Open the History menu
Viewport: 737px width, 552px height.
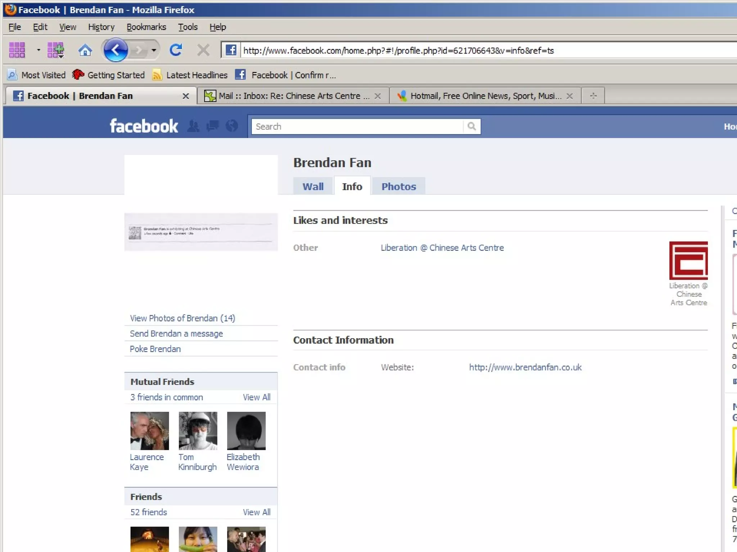pos(101,27)
